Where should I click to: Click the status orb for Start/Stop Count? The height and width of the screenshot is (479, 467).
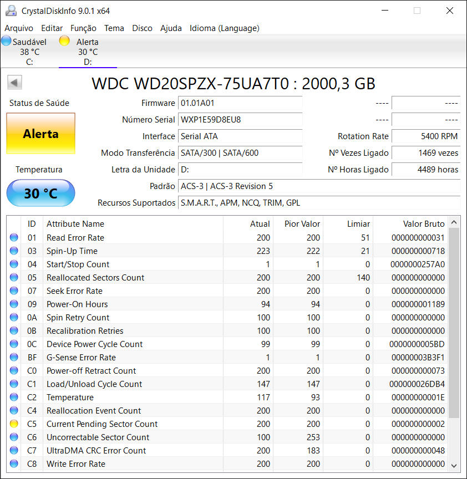pyautogui.click(x=14, y=264)
